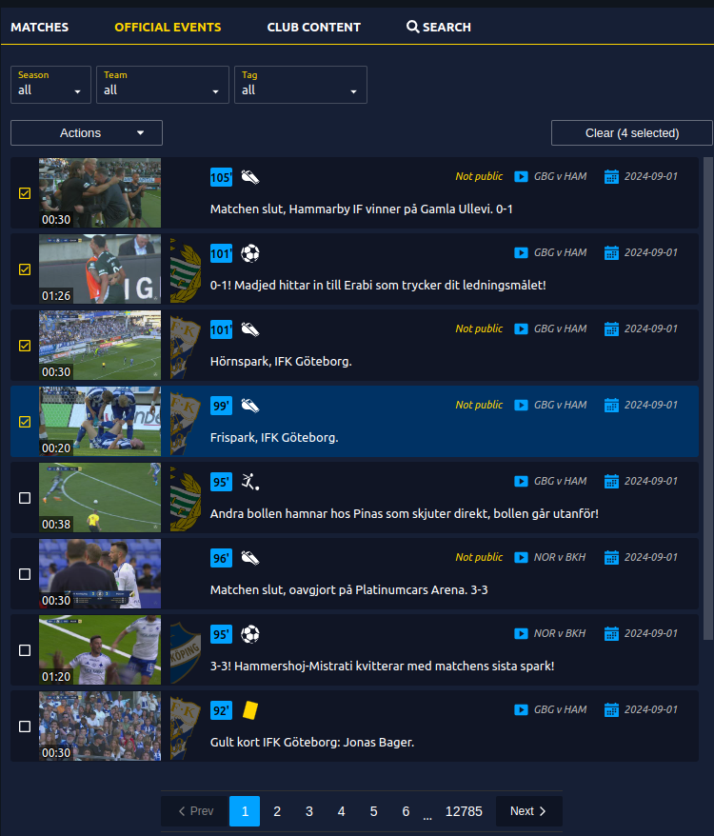Click the video play icon in Matchen slut Hammarby row
The width and height of the screenshot is (714, 836).
point(521,176)
